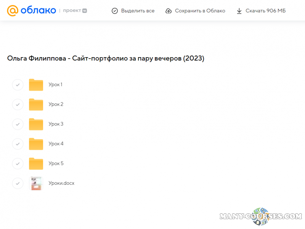Open the Урок 2 folder icon
Image resolution: width=305 pixels, height=229 pixels.
coord(36,104)
